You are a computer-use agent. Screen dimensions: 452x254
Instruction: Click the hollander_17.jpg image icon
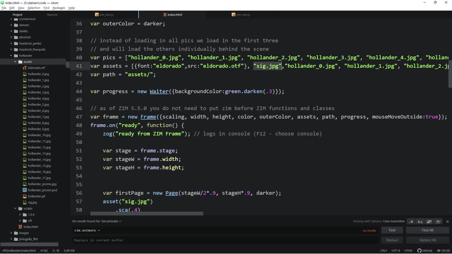[x=25, y=178]
